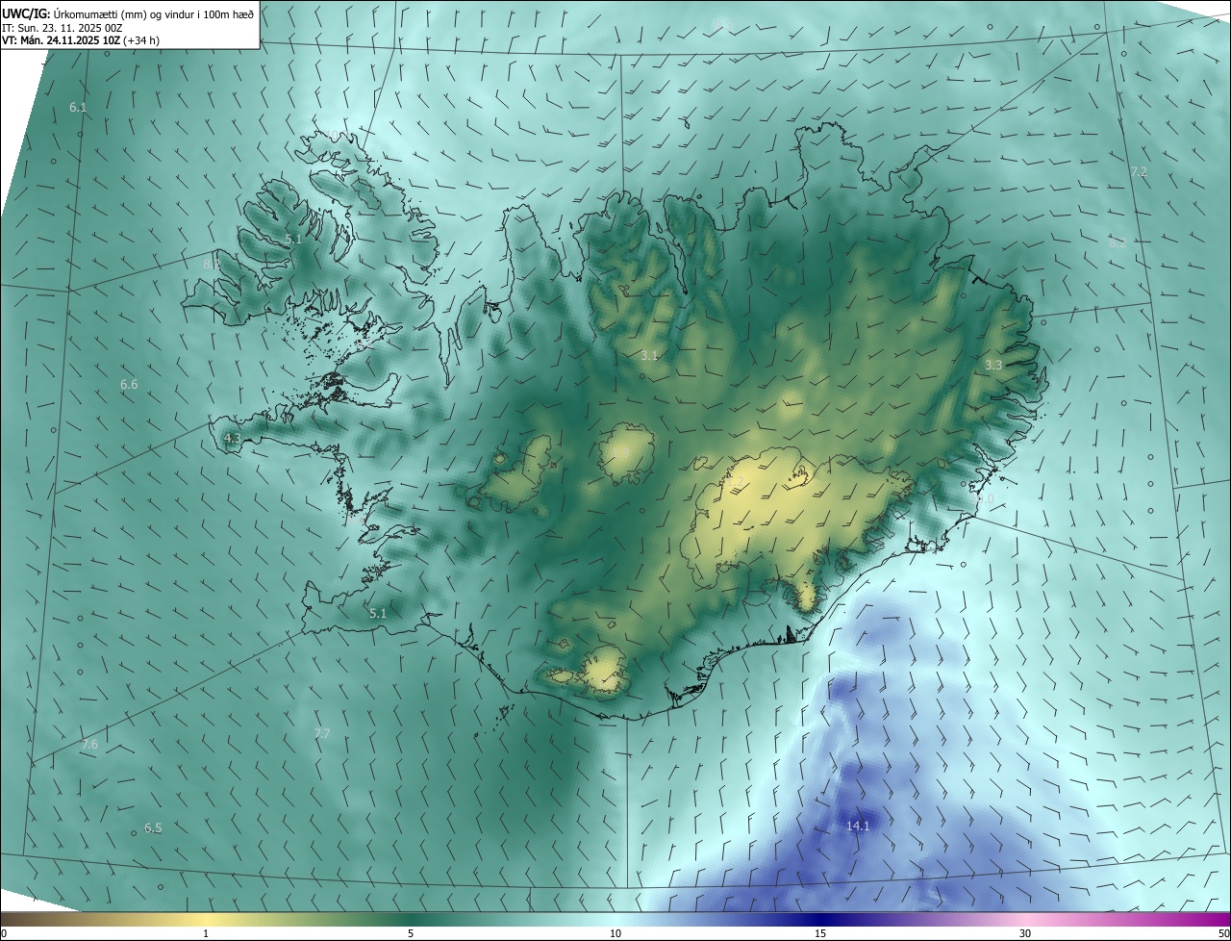1231x941 pixels.
Task: Click the "(+34 h)" forecast offset text
Action: tap(141, 40)
